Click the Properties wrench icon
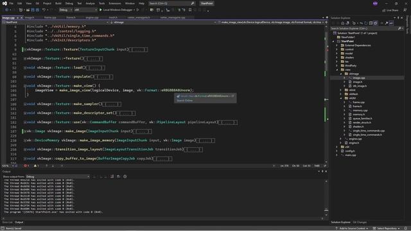 tap(387, 23)
